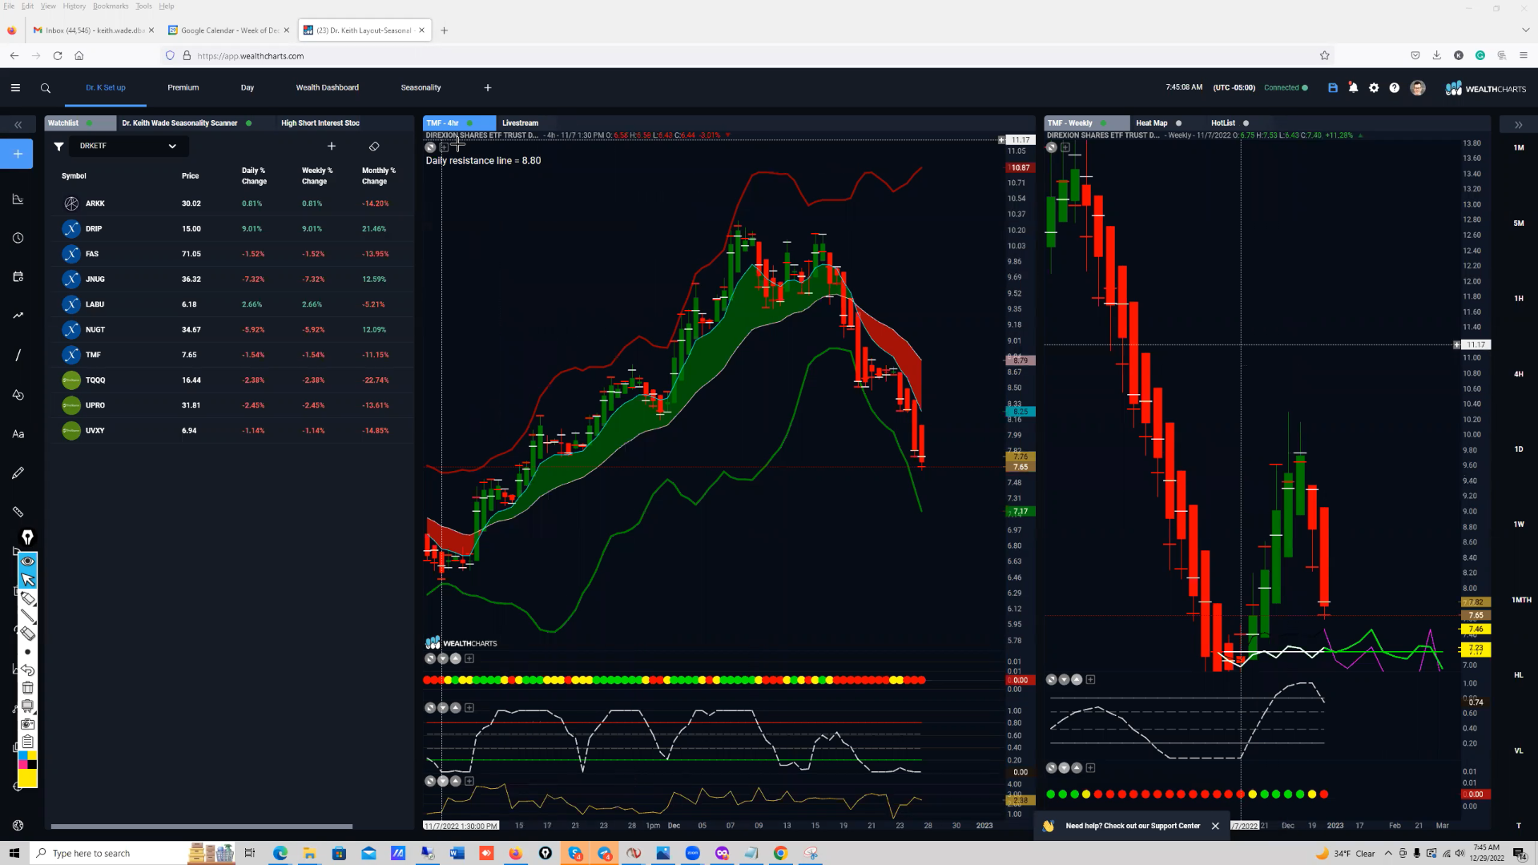The image size is (1538, 865).
Task: Open the notifications bell
Action: point(1353,88)
